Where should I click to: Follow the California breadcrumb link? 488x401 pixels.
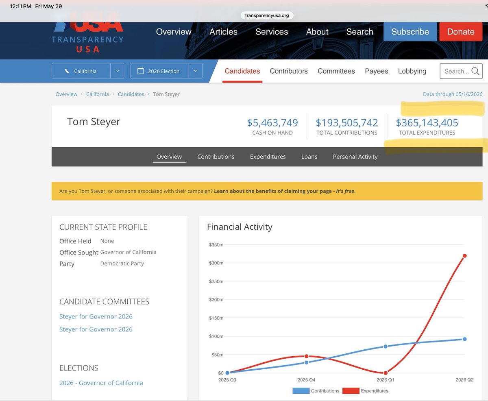coord(98,94)
